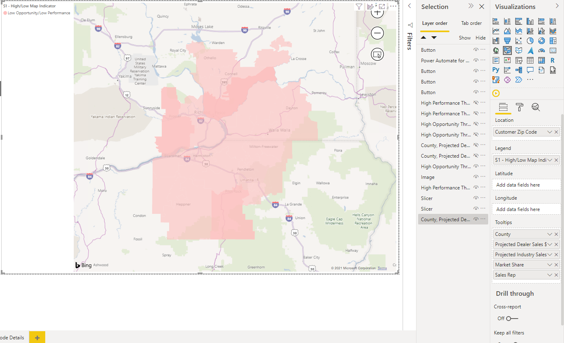
Task: Select the R script visual icon
Action: tap(553, 60)
